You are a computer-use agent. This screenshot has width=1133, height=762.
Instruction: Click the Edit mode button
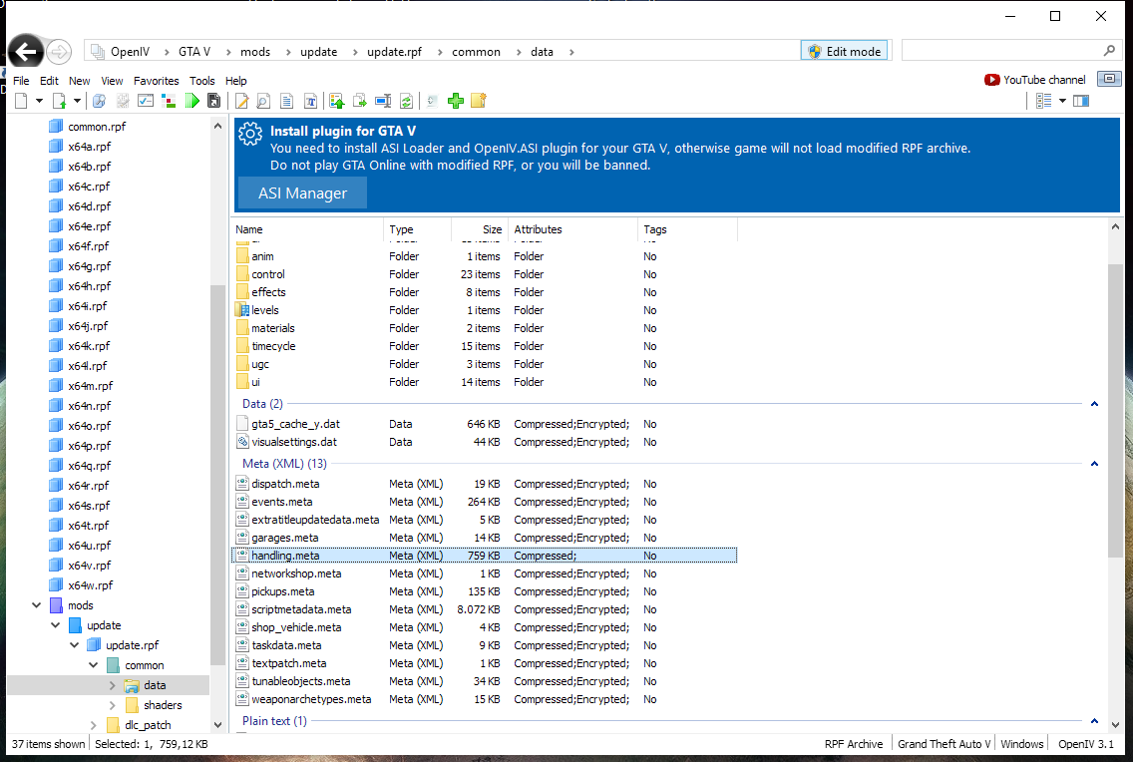click(x=844, y=51)
